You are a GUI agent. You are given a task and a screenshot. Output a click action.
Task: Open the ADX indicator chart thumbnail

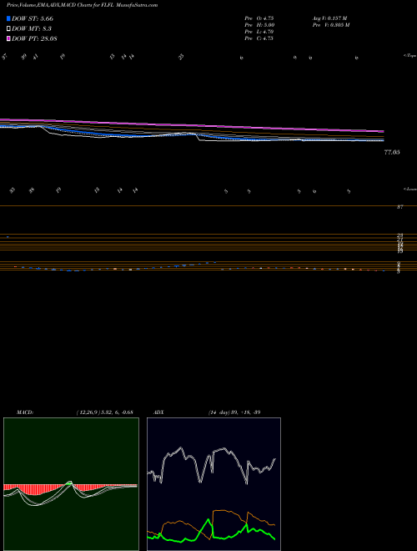(214, 484)
